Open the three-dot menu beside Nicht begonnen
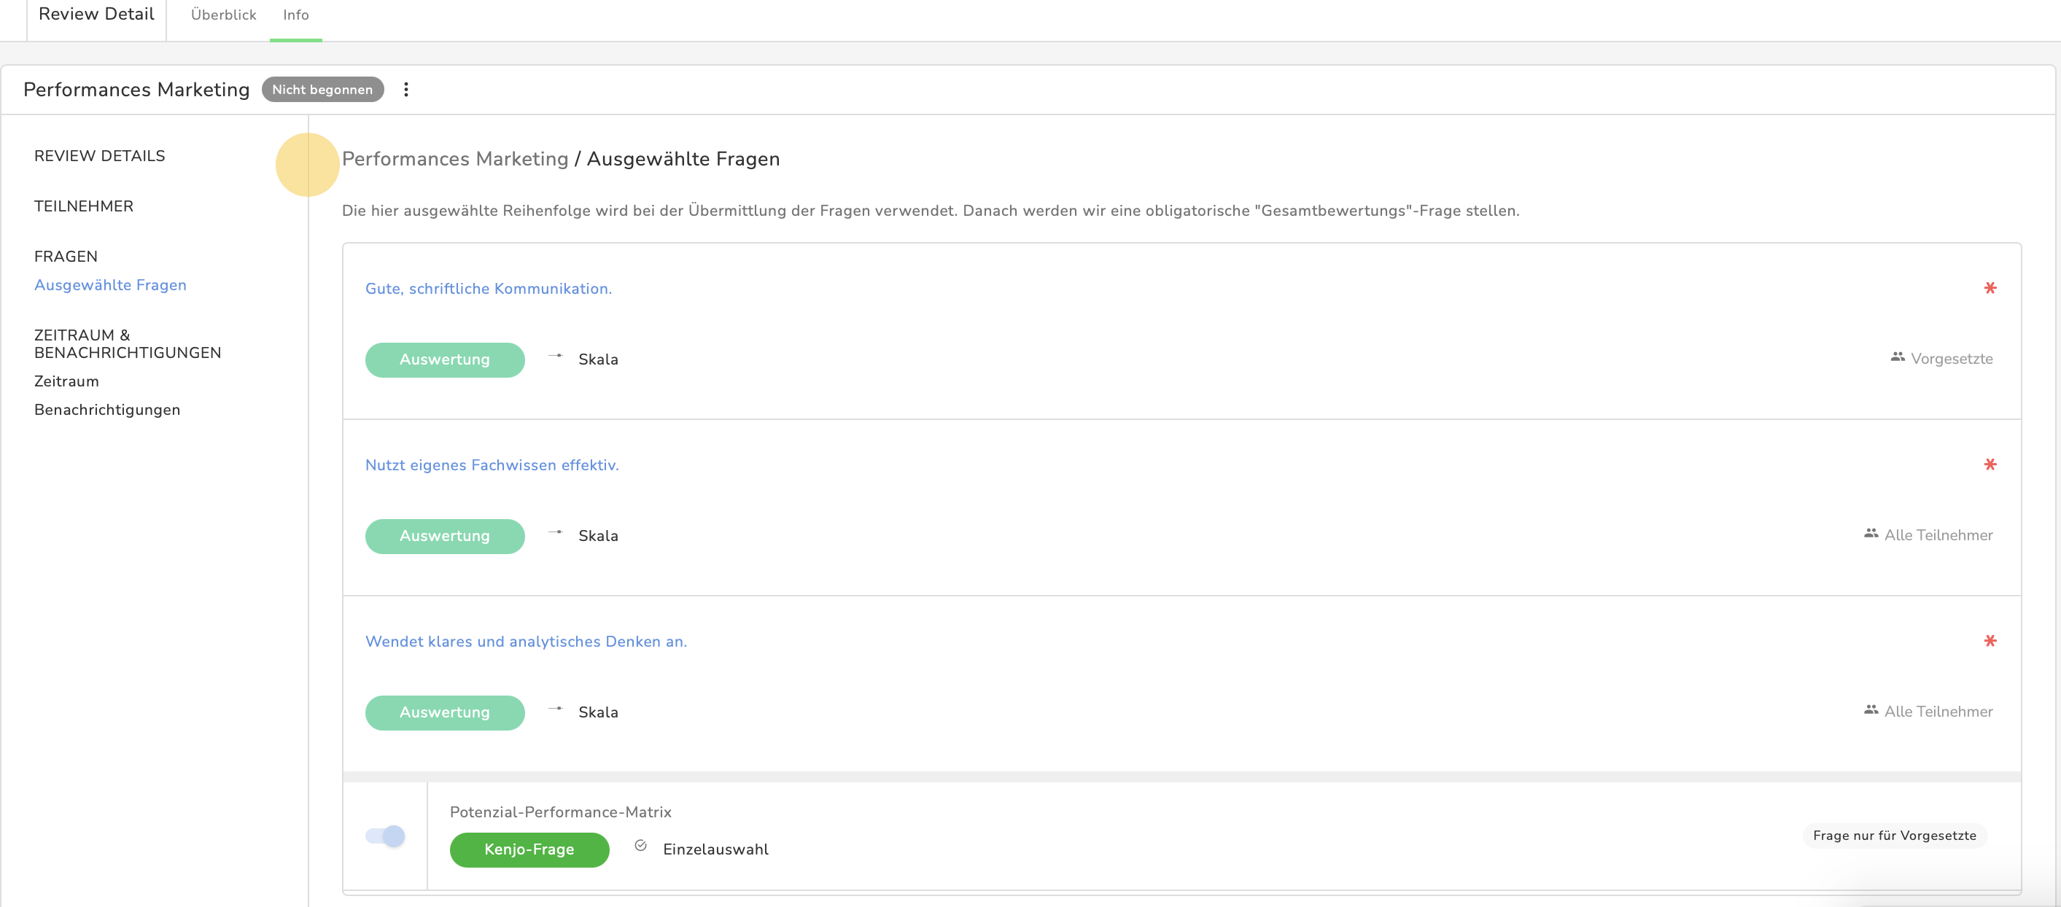2061x907 pixels. click(x=405, y=90)
